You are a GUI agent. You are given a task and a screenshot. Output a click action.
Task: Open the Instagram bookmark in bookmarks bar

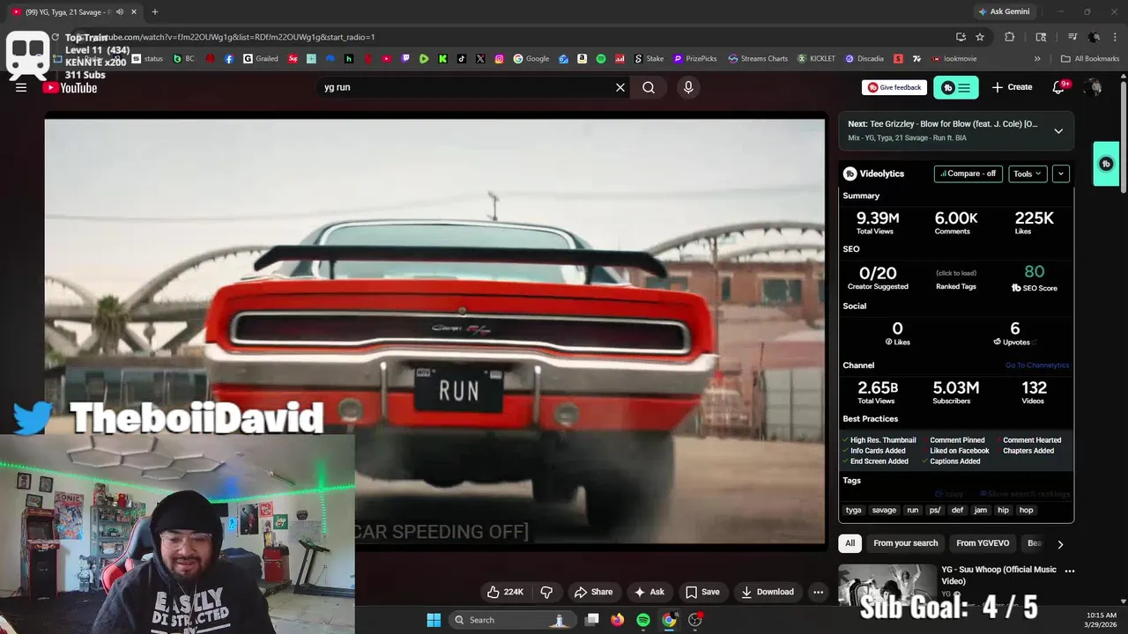click(x=499, y=59)
